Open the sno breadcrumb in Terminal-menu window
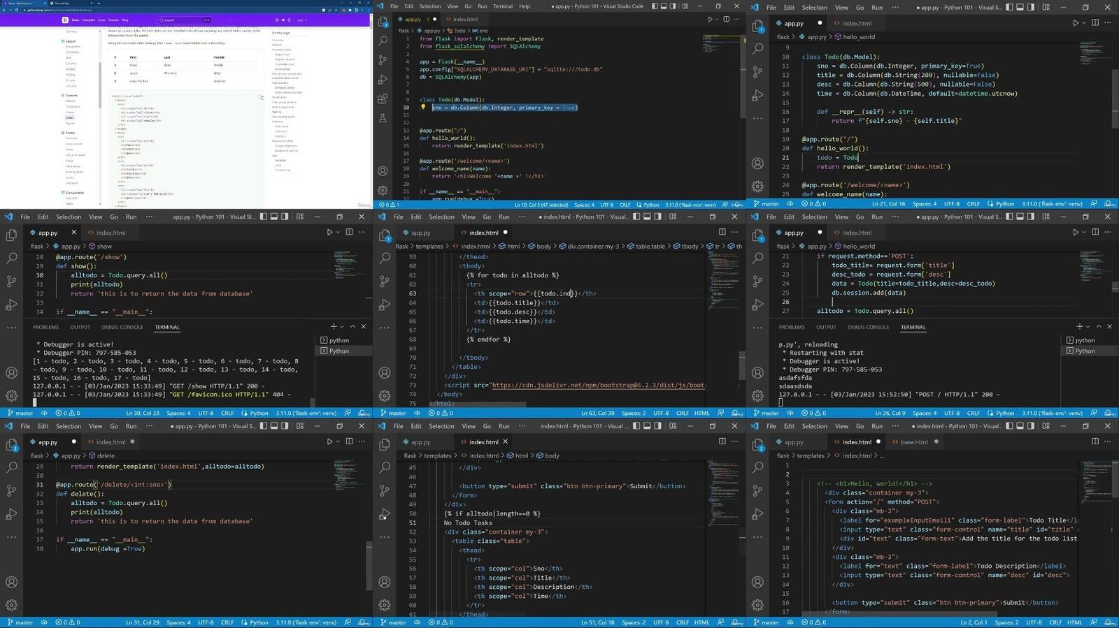 480,31
